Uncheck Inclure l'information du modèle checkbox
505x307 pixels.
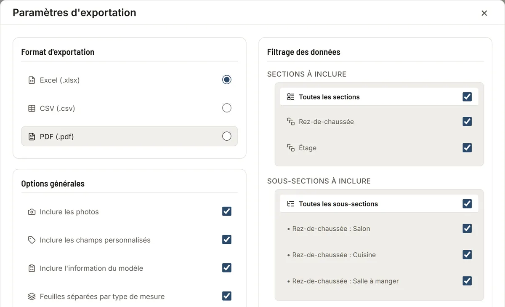click(x=227, y=268)
